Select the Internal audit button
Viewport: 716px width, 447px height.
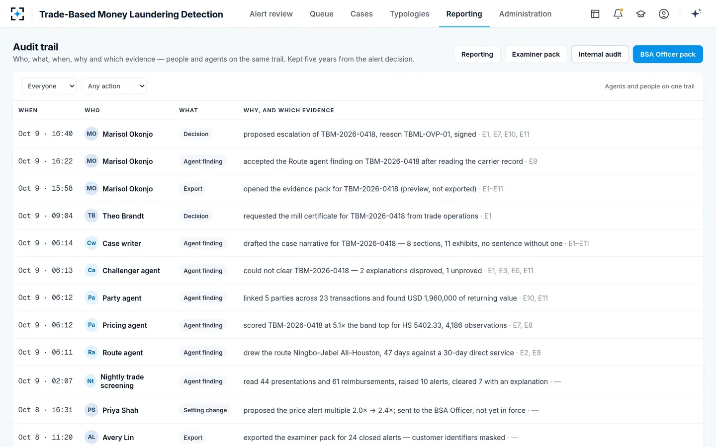pos(600,54)
